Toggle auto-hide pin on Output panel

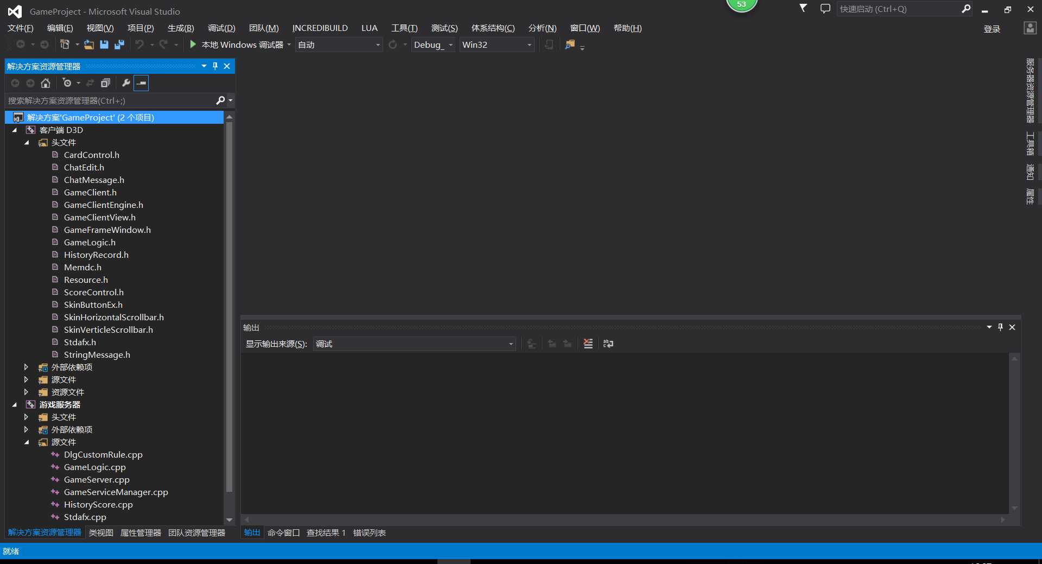[1000, 327]
